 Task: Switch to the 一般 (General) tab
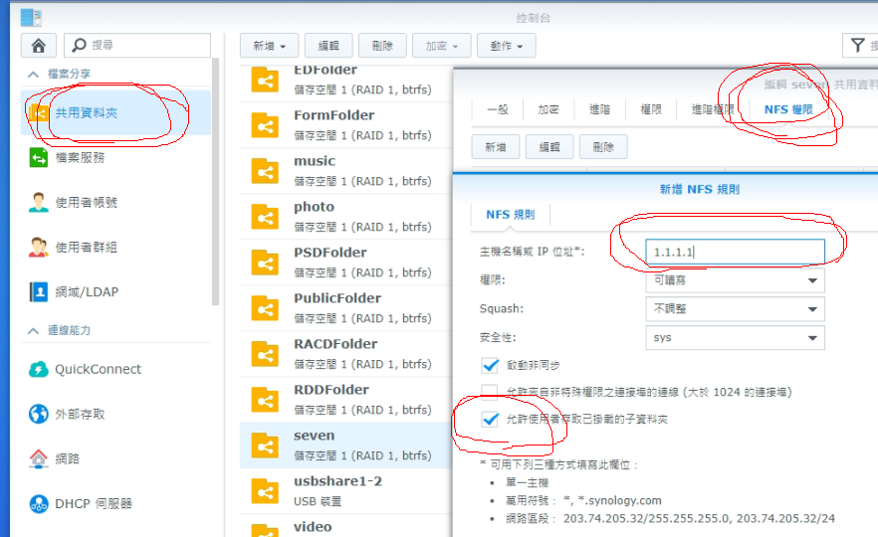pos(498,109)
